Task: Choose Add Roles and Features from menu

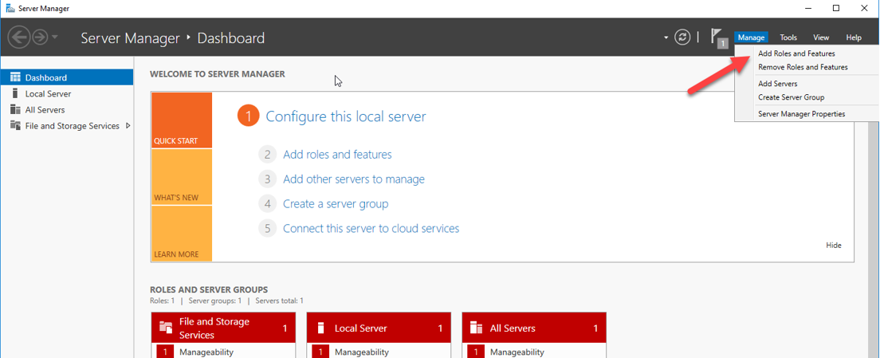Action: [796, 54]
